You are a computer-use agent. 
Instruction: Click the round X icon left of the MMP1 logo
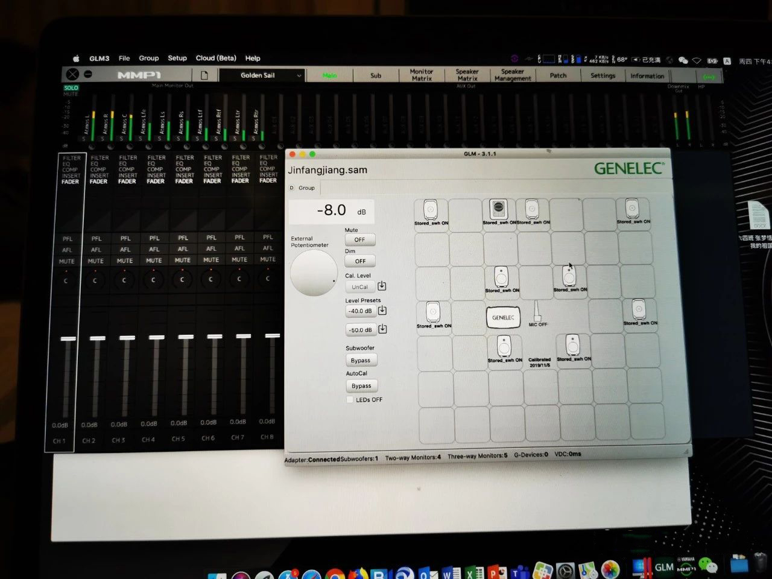[x=72, y=74]
